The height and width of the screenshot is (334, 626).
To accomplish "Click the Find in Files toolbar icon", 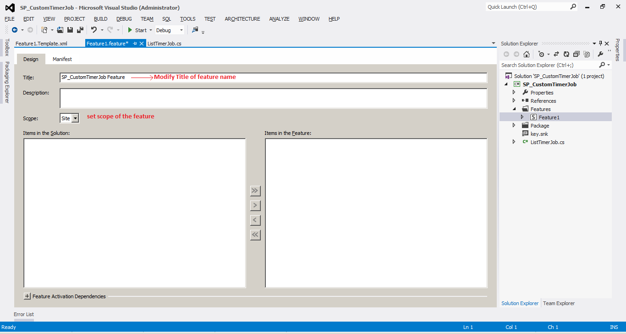I will [195, 30].
